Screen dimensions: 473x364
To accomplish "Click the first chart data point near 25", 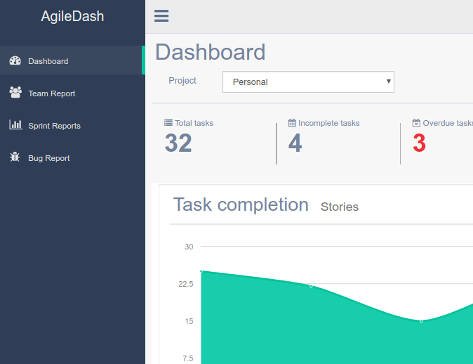I will pyautogui.click(x=201, y=271).
